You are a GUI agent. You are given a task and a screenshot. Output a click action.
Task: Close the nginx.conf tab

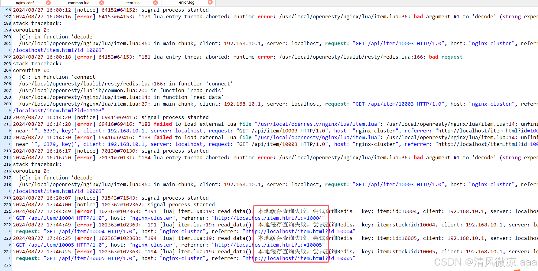pos(48,3)
